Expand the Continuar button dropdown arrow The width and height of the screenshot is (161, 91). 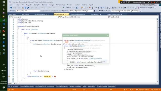coord(72,8)
